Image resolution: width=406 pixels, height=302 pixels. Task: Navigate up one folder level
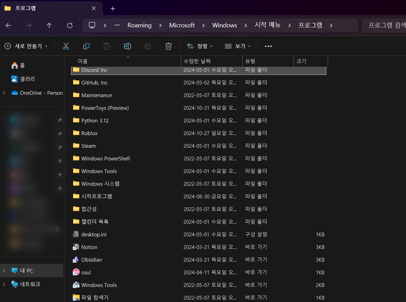(49, 25)
